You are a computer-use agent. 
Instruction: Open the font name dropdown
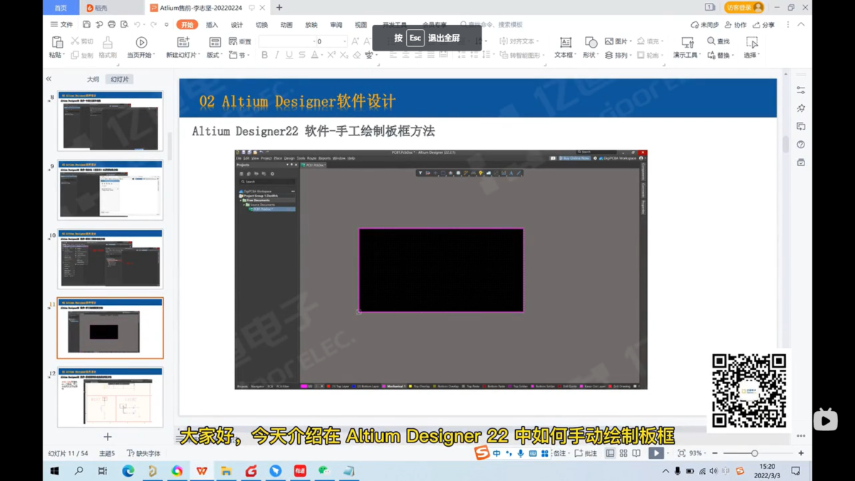tap(313, 41)
